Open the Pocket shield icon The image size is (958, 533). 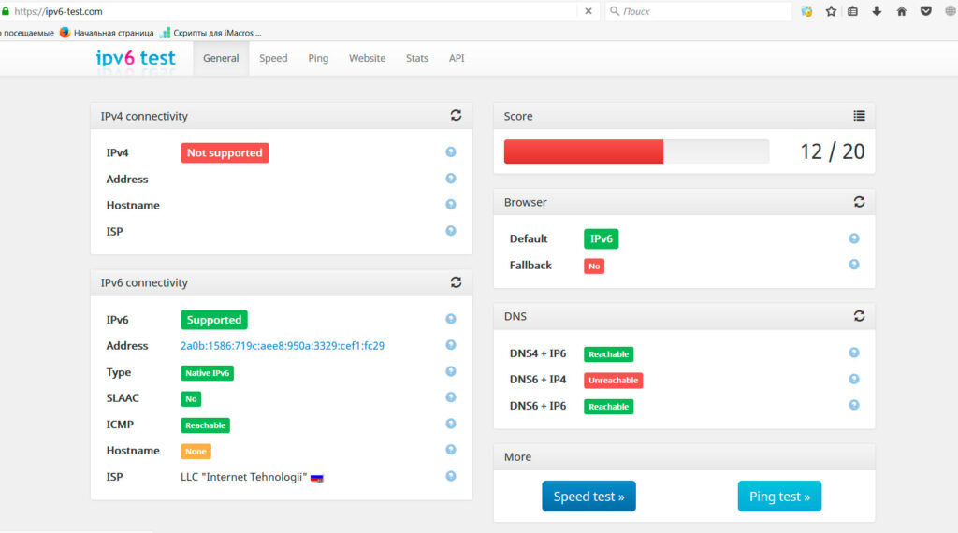point(925,11)
